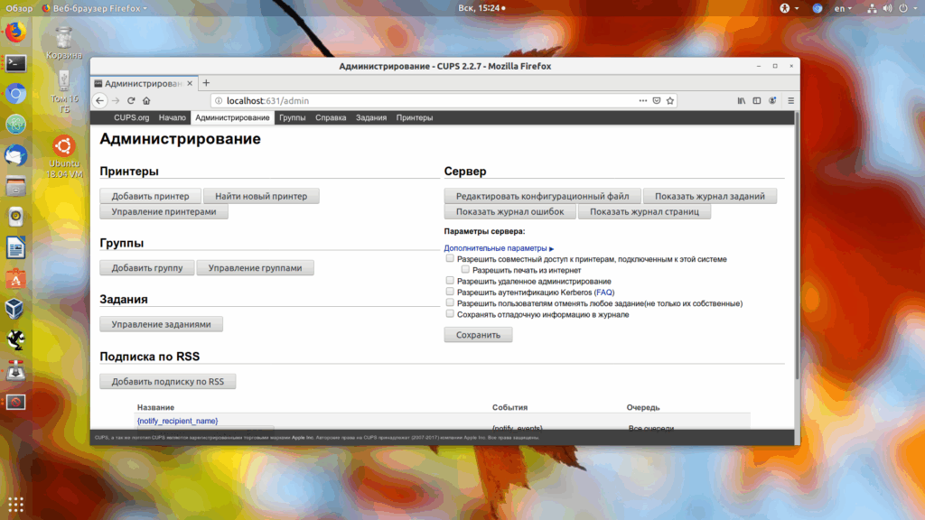
Task: Open the CUPS.org menu item
Action: pos(132,117)
